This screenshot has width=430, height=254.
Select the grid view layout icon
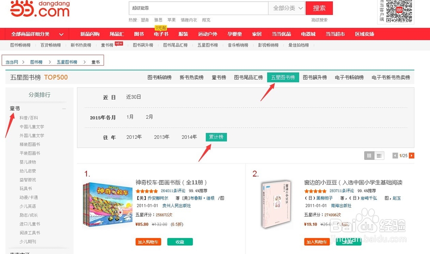[x=369, y=155]
